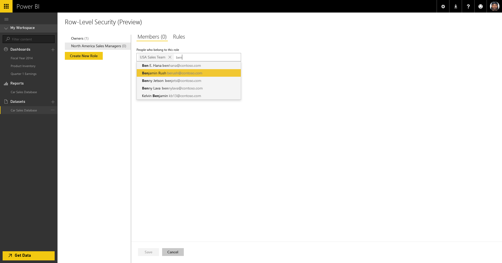Click the download icon in header
502x263 pixels.
point(456,7)
